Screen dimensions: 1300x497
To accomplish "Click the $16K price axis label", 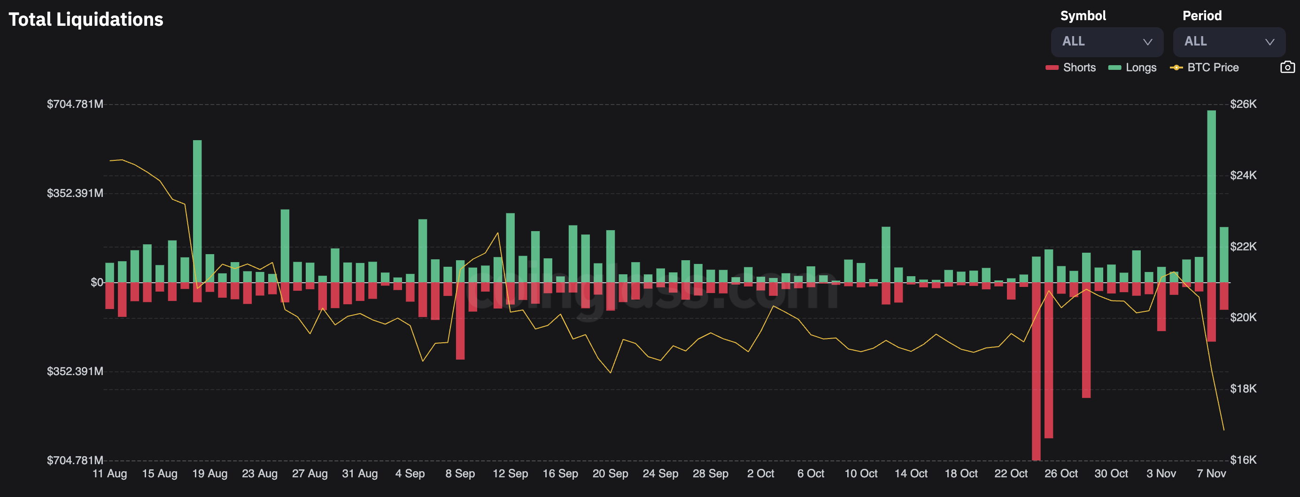I will point(1243,459).
